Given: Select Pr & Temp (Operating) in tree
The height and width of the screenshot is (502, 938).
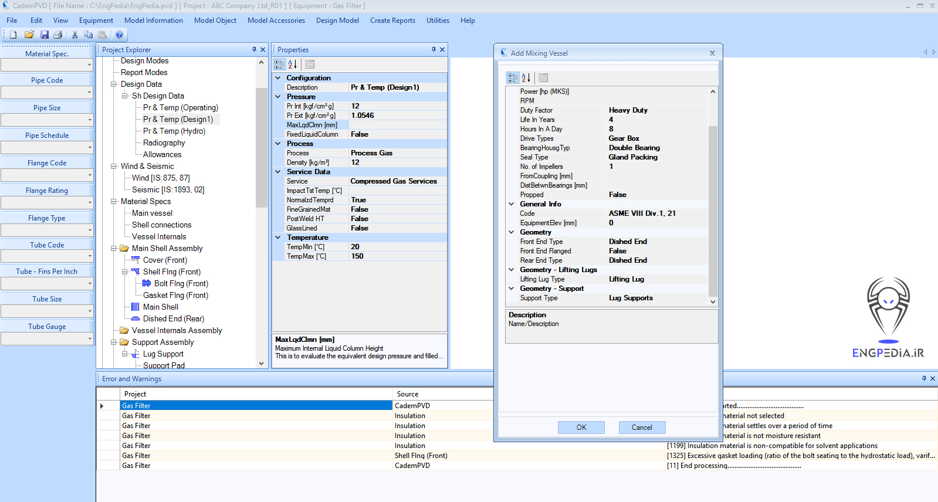Looking at the screenshot, I should pyautogui.click(x=181, y=107).
